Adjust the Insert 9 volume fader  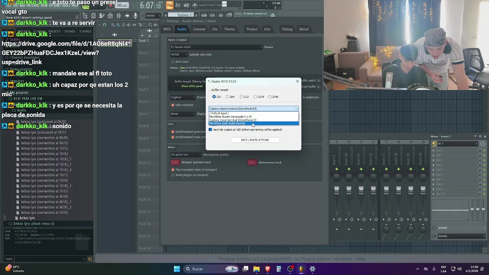[337, 190]
